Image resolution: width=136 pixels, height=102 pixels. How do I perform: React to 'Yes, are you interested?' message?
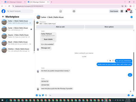coord(113,61)
